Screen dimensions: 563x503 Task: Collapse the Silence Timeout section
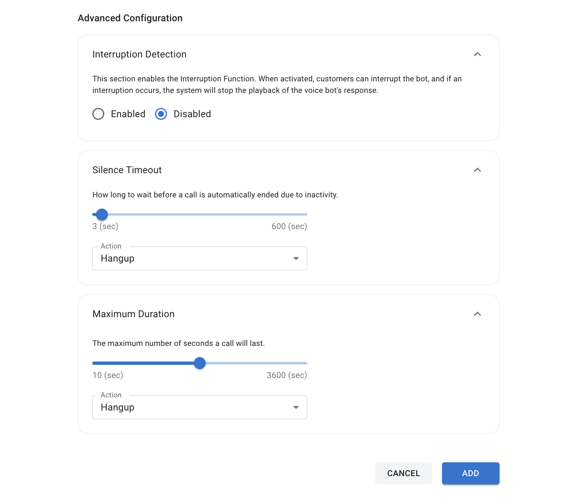click(478, 170)
